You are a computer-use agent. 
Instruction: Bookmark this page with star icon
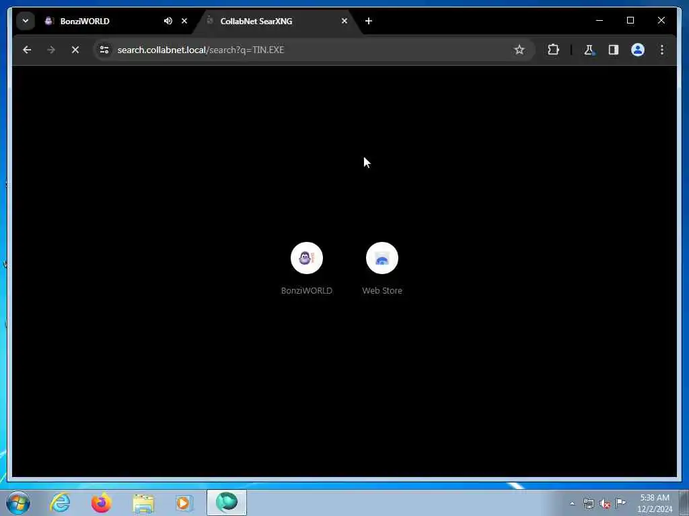pos(519,50)
